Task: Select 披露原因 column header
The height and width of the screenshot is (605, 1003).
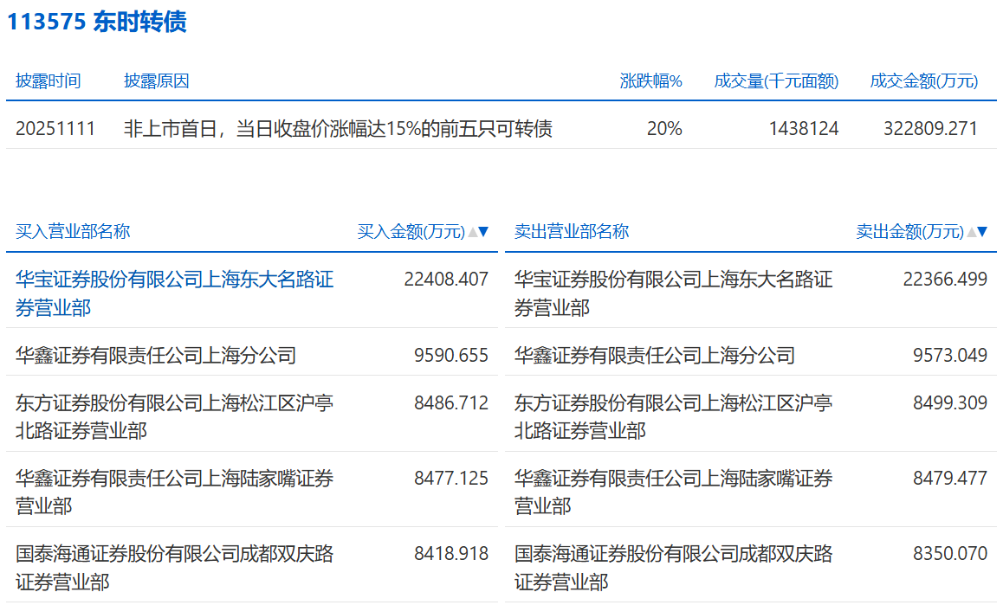Action: click(157, 81)
